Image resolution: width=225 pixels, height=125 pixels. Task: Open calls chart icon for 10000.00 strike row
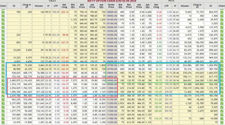click(3, 12)
